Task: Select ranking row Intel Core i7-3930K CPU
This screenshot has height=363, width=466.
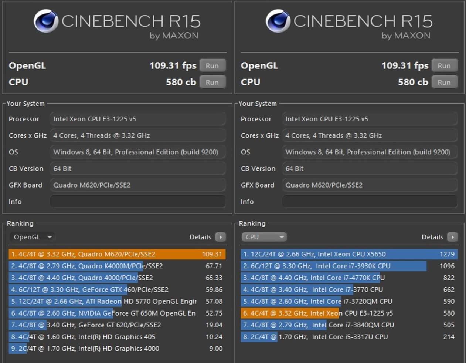Action: [x=349, y=266]
